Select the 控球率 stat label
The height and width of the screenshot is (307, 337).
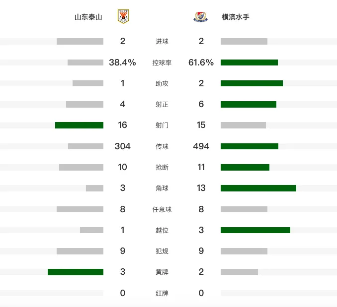tap(162, 62)
